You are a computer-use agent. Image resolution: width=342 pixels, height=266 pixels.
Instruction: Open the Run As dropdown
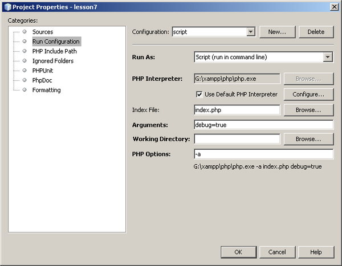(328, 57)
